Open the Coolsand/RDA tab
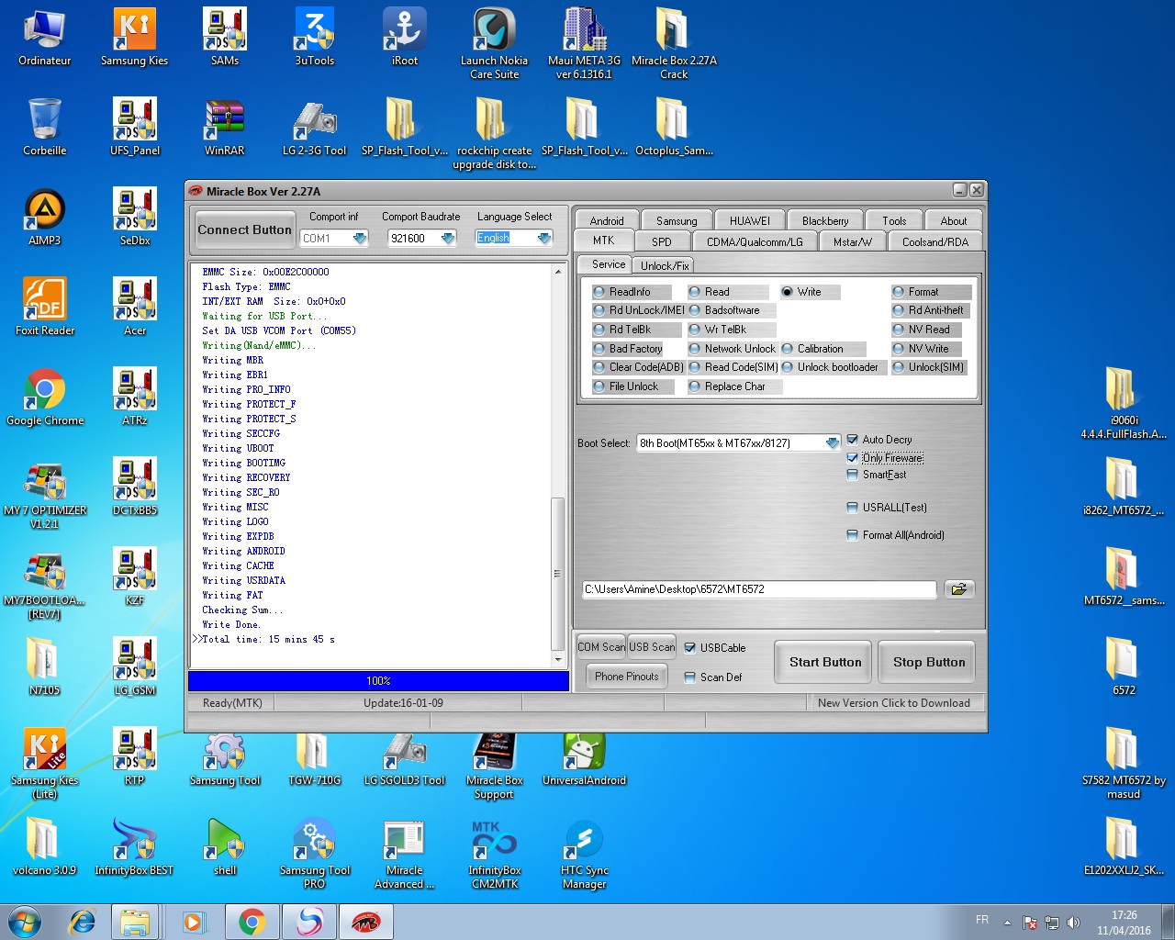Viewport: 1175px width, 940px height. (935, 241)
